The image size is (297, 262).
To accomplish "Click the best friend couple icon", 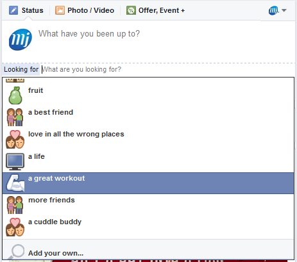I will point(15,117).
